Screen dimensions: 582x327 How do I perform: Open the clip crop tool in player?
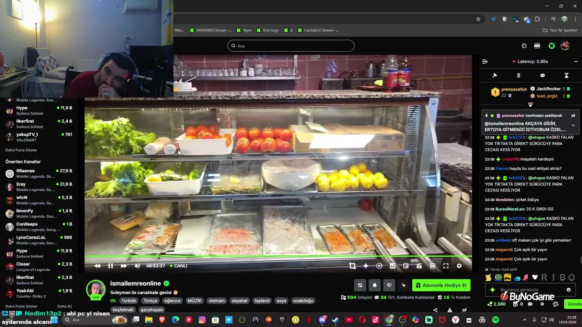click(x=352, y=266)
